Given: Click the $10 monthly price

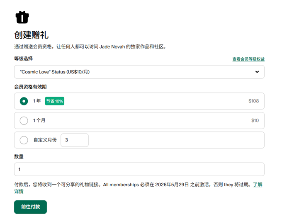Looking at the screenshot, I should pos(255,121).
